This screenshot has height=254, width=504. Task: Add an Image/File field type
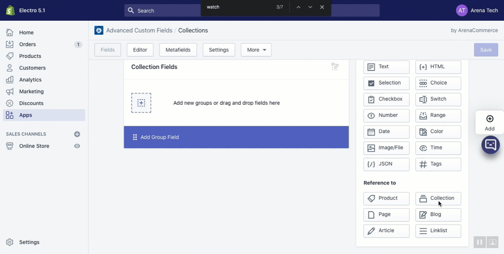pyautogui.click(x=387, y=148)
